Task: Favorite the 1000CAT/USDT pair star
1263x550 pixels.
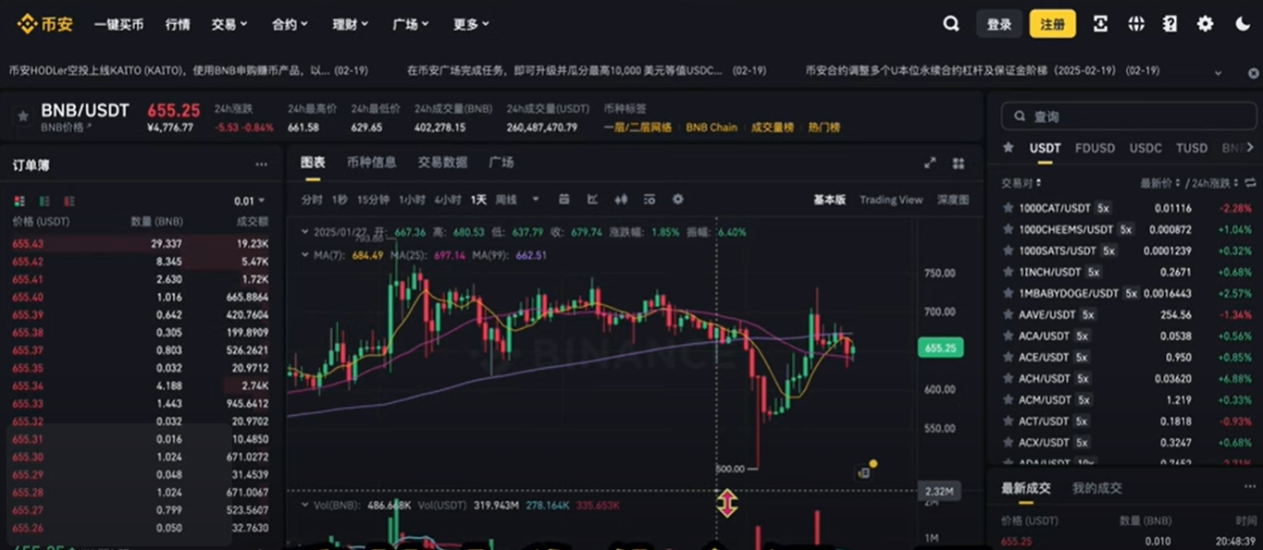Action: pyautogui.click(x=1008, y=208)
